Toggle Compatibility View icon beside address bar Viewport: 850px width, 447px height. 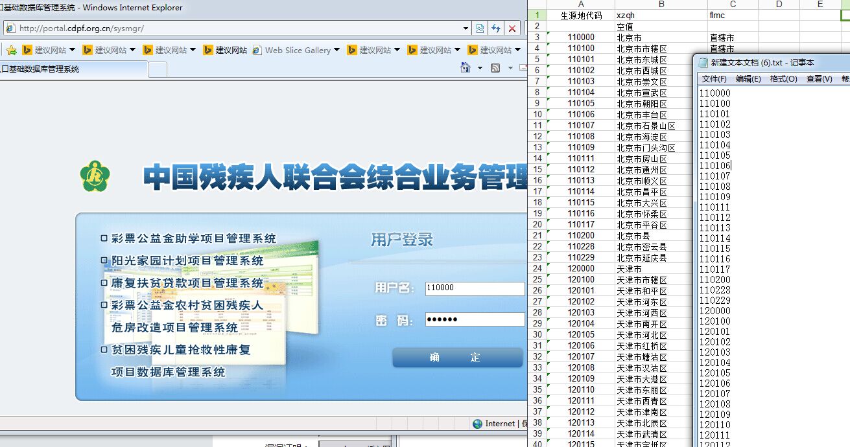pos(480,29)
